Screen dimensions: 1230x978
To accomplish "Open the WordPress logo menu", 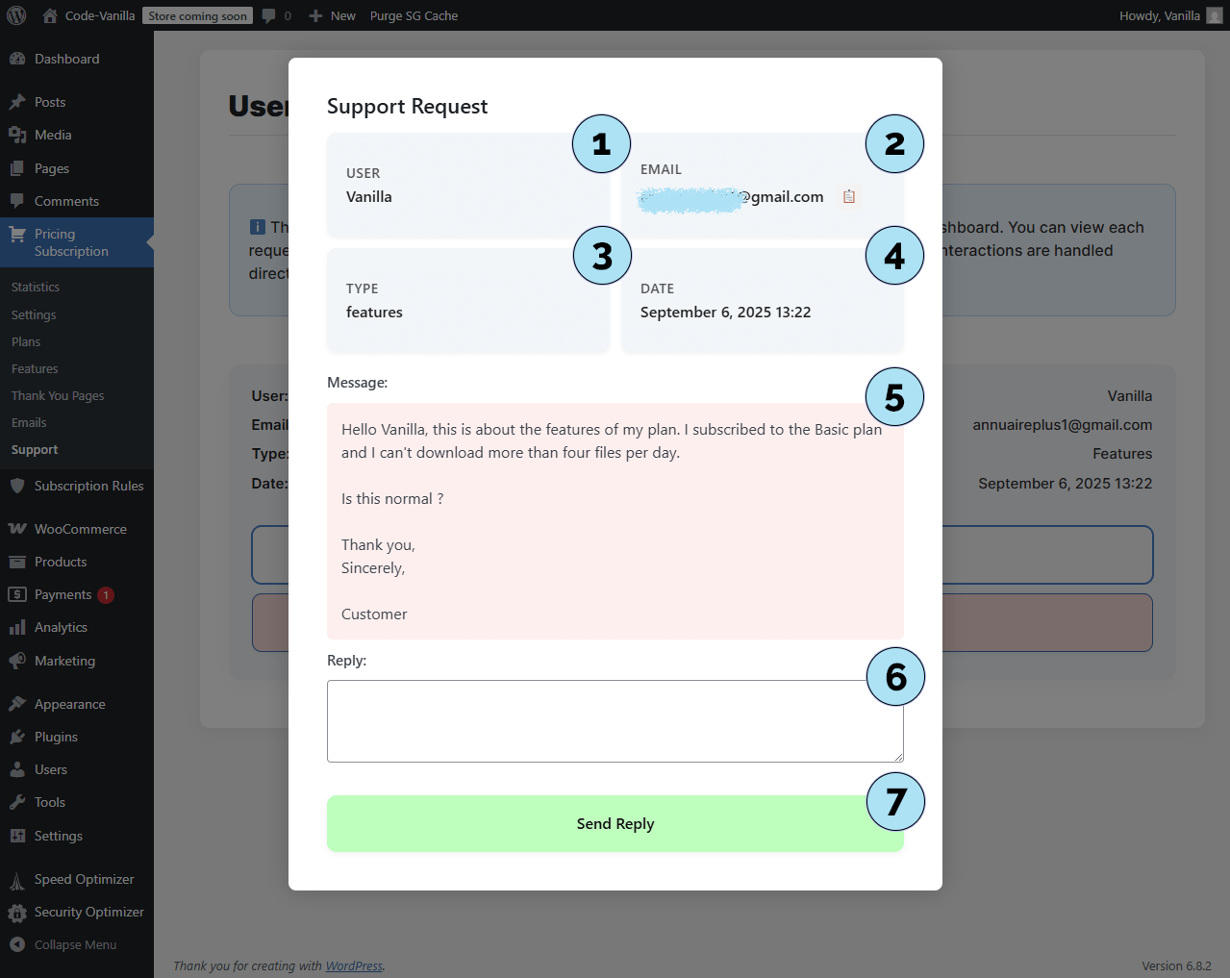I will pos(16,15).
